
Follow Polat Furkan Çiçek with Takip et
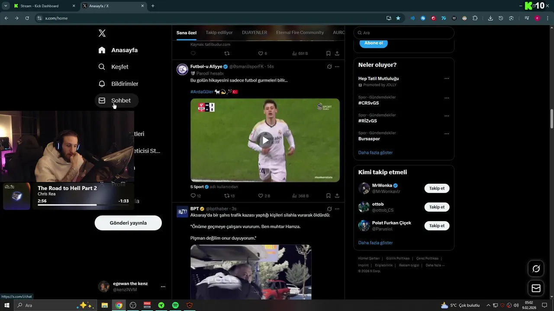click(x=437, y=225)
